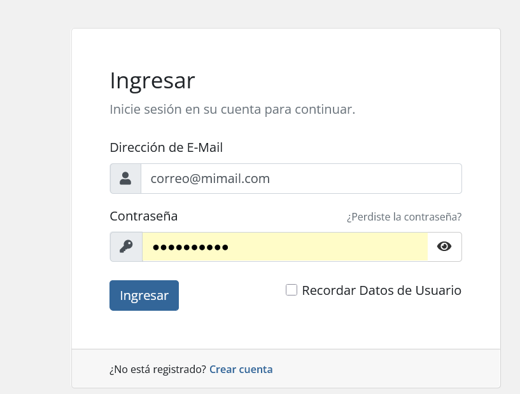Show password using the eye icon
The height and width of the screenshot is (394, 520).
(x=444, y=247)
